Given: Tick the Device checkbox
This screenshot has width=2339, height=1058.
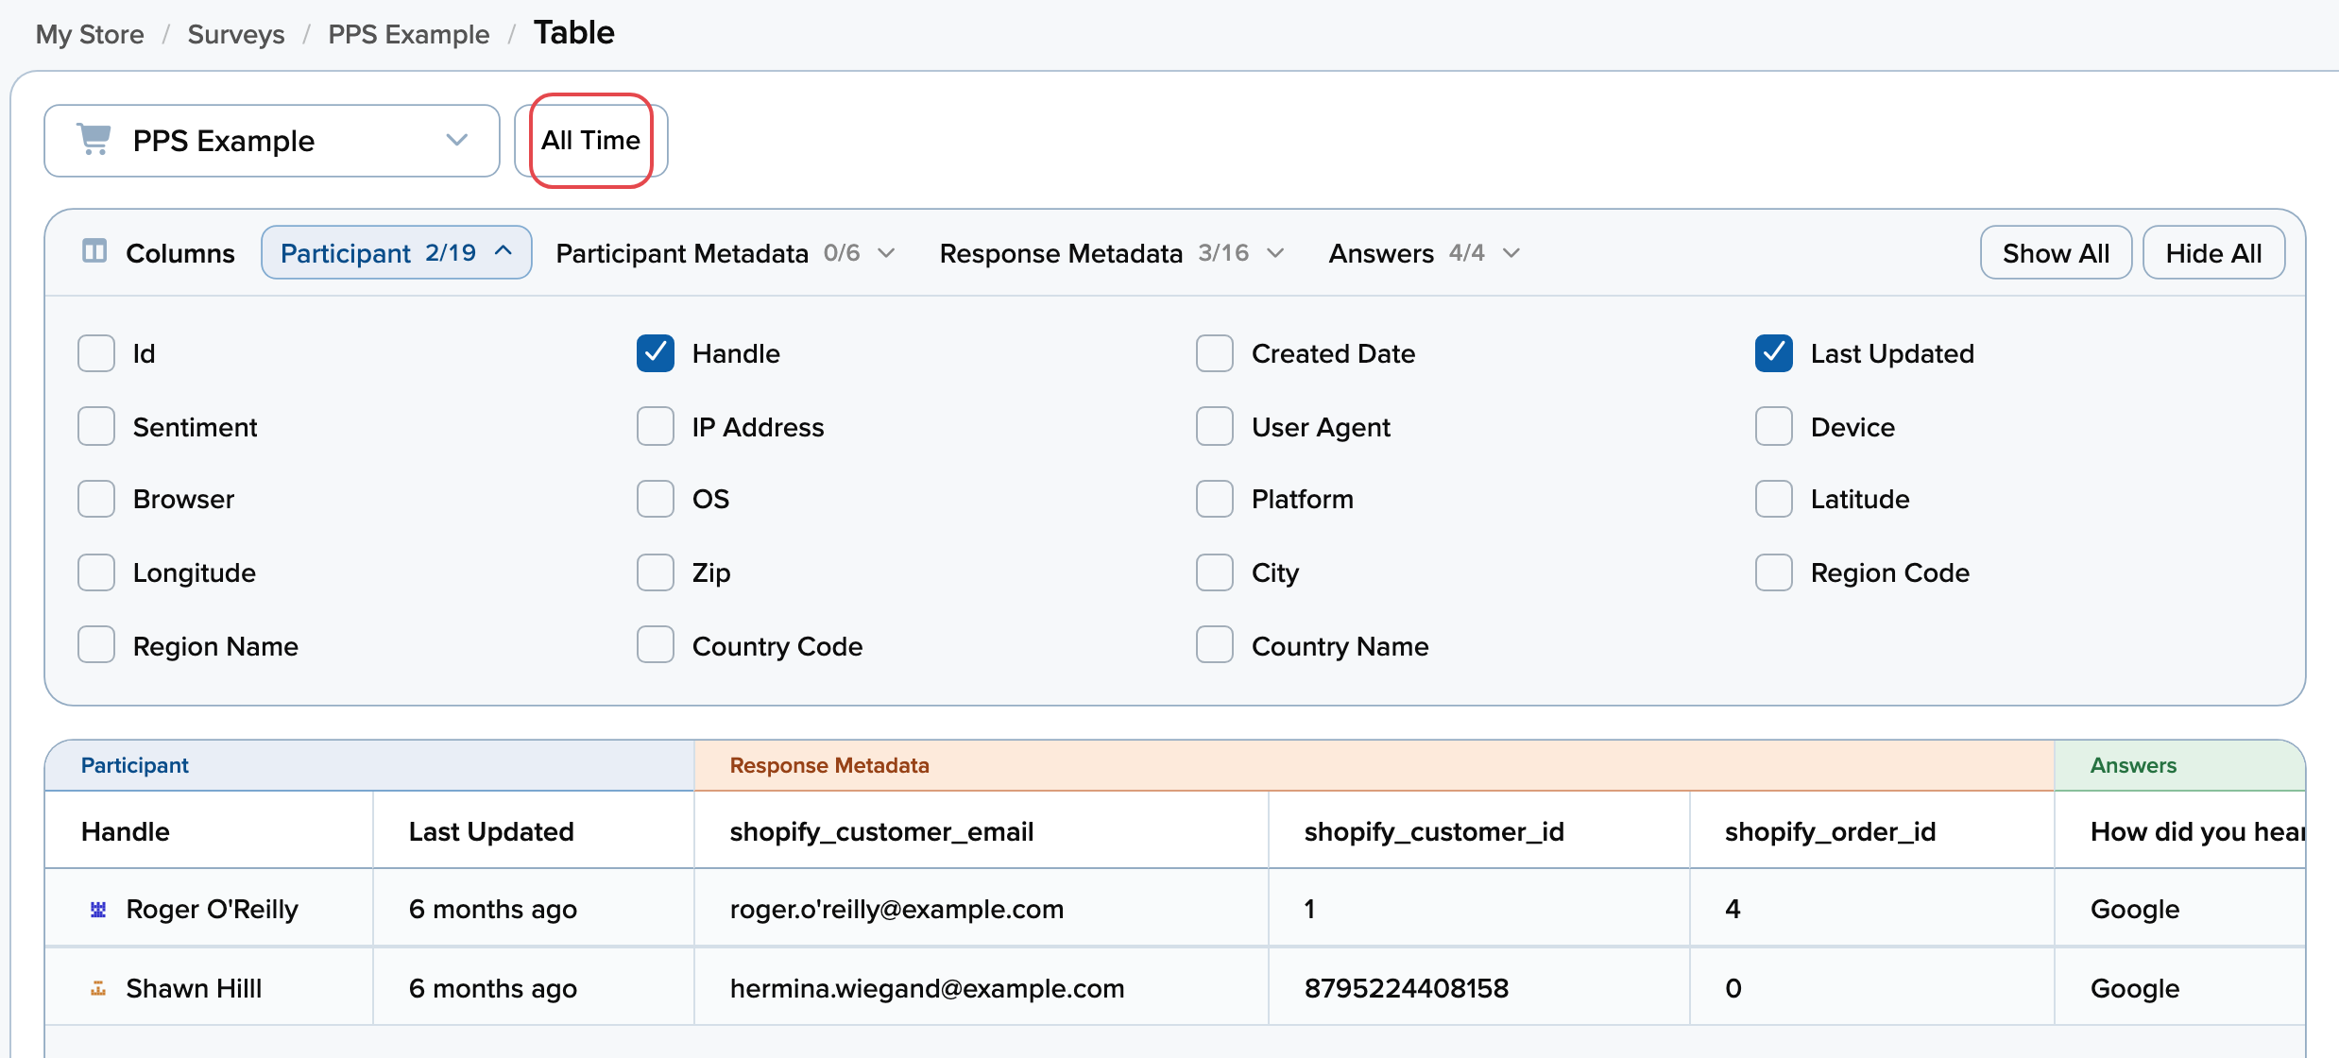Looking at the screenshot, I should pyautogui.click(x=1774, y=426).
